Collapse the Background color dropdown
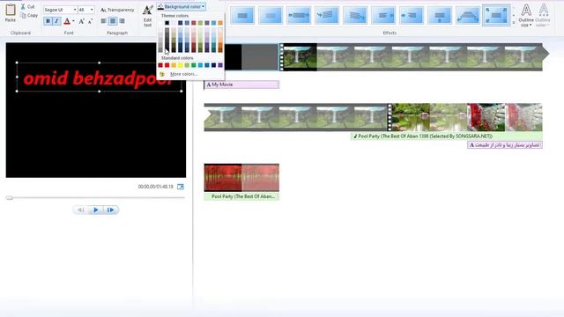This screenshot has height=317, width=564. pyautogui.click(x=182, y=6)
